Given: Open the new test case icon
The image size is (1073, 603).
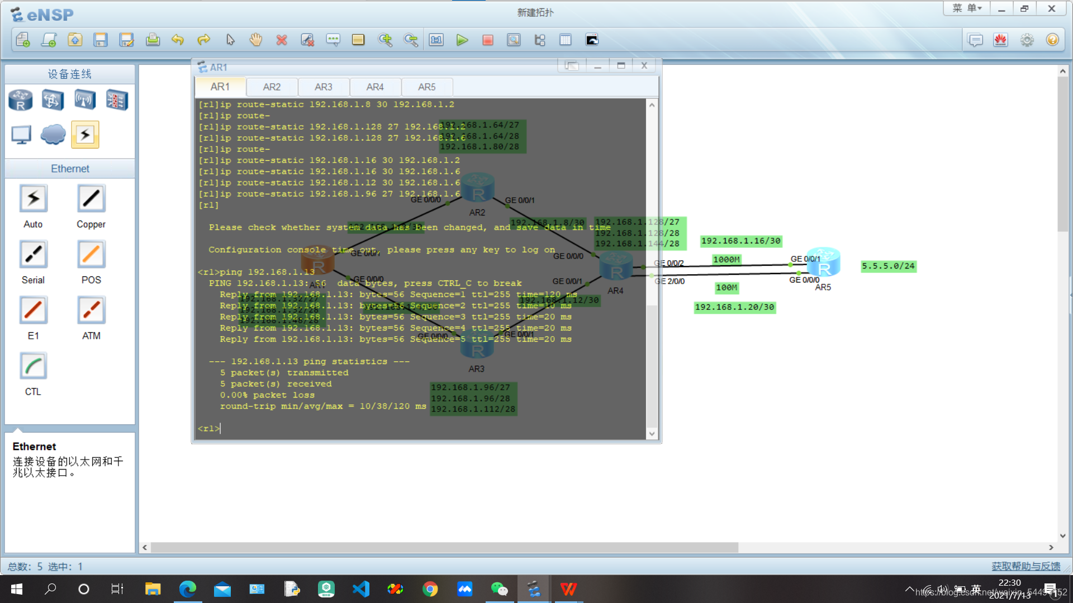Looking at the screenshot, I should click(x=49, y=40).
